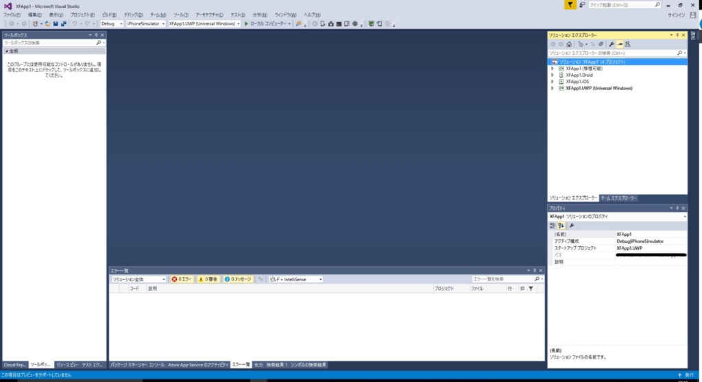Open the ビルド(B) menu

point(109,15)
